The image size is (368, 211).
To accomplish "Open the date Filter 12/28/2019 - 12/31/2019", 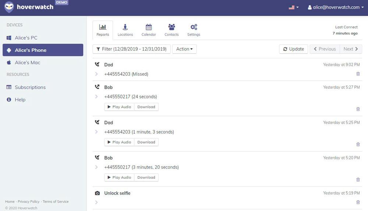I will point(131,49).
